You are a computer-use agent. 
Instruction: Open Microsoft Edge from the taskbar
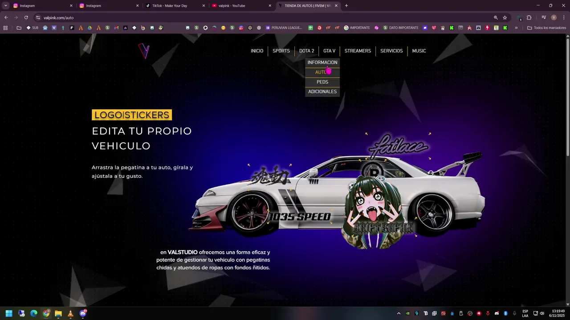tap(34, 313)
